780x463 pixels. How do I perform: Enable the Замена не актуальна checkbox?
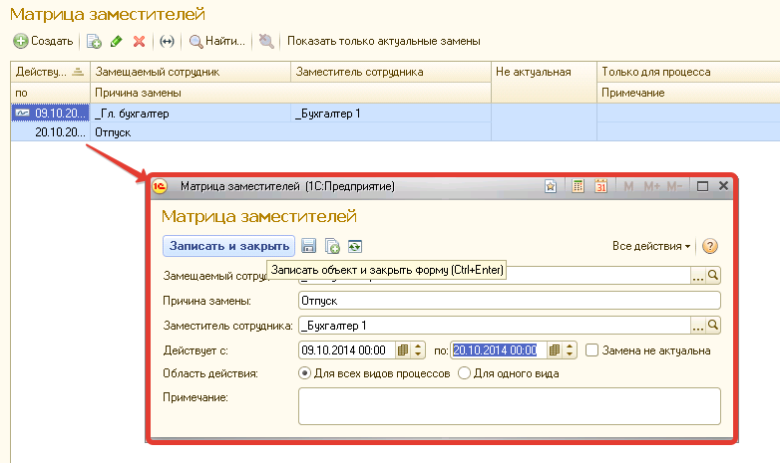592,349
